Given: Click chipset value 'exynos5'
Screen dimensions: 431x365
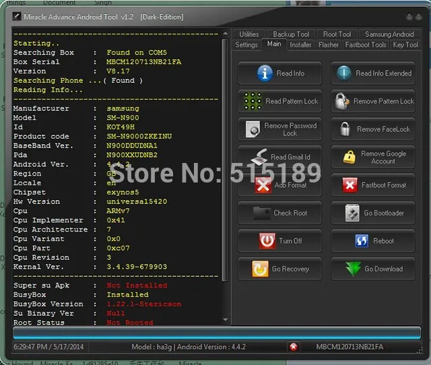Looking at the screenshot, I should 123,192.
